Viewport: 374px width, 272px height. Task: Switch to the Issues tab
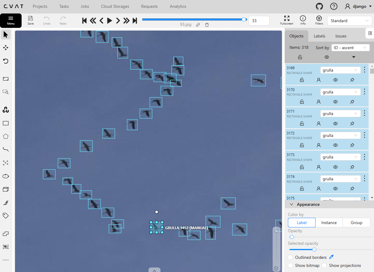click(x=341, y=36)
